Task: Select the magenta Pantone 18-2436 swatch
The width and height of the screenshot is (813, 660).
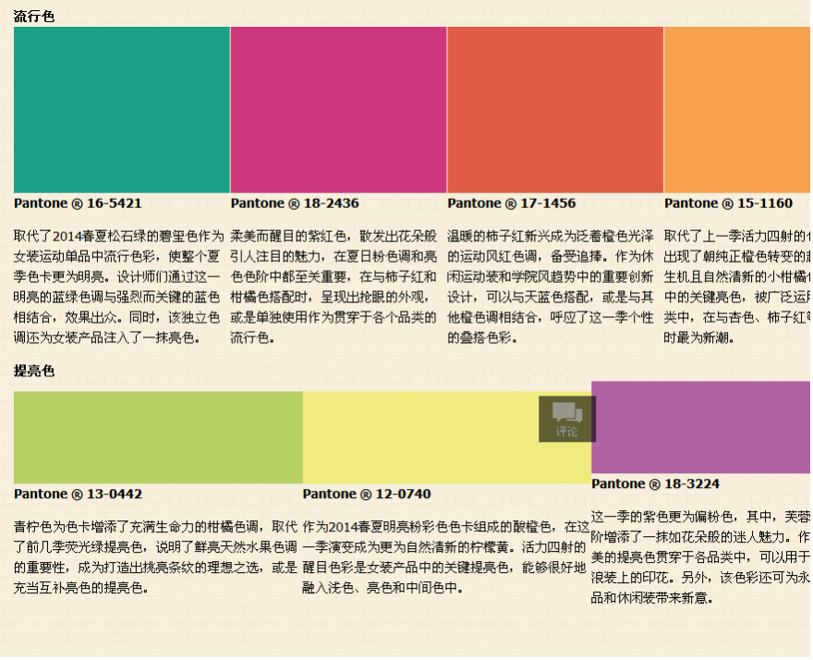Action: (x=339, y=110)
